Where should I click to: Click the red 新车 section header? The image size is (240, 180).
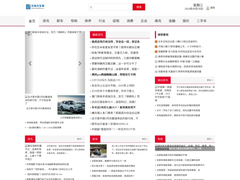coord(95,139)
